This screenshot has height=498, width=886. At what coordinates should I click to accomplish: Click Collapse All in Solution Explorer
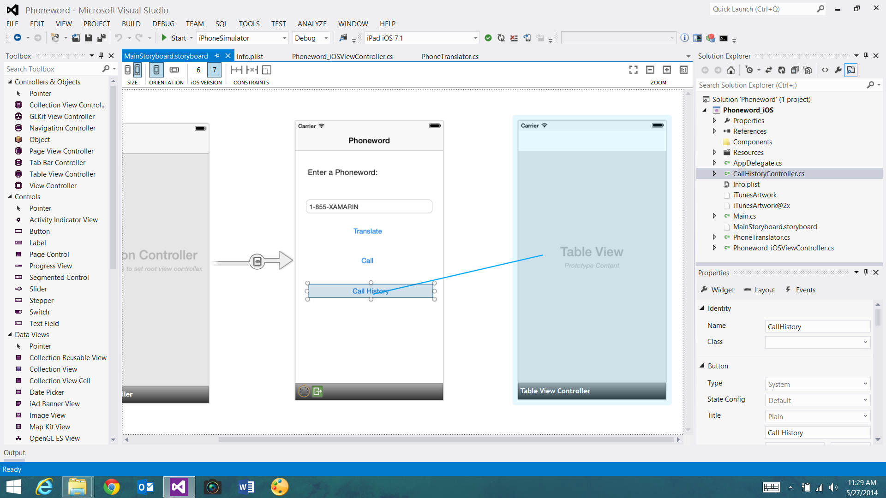click(795, 70)
